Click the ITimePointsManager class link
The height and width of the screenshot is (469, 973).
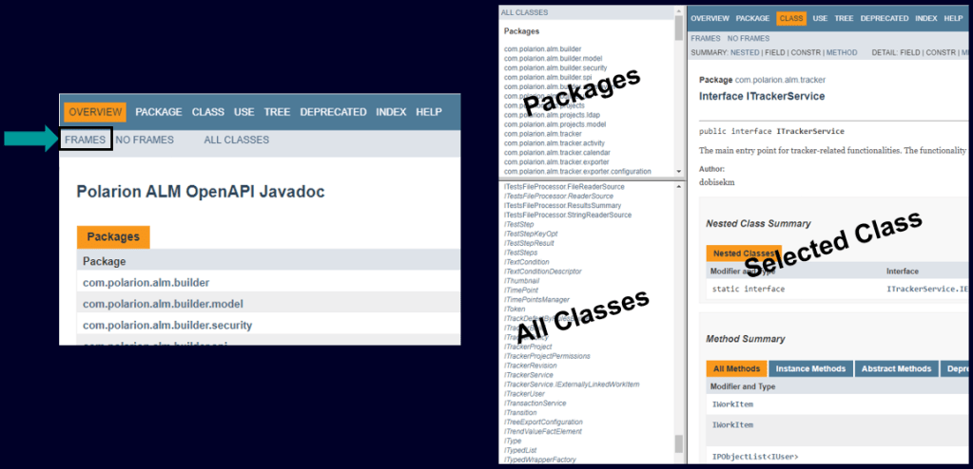coord(536,300)
